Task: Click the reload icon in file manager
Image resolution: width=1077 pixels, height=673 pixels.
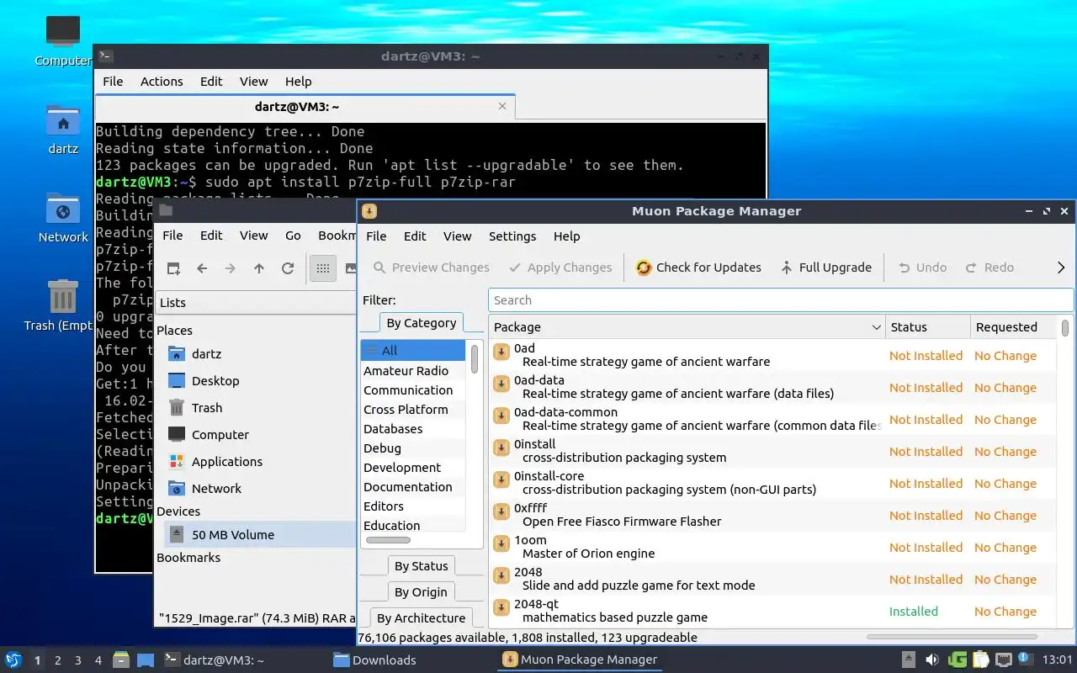Action: click(x=288, y=268)
